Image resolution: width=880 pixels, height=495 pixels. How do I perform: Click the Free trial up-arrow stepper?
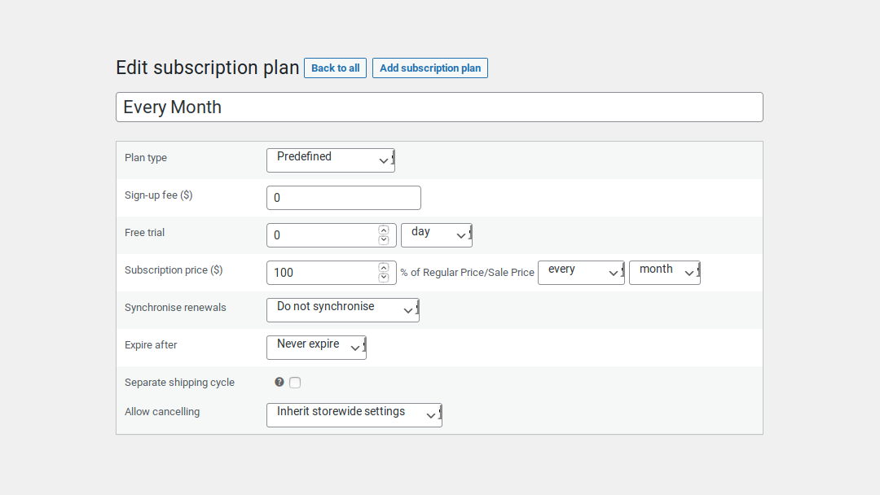(x=383, y=230)
